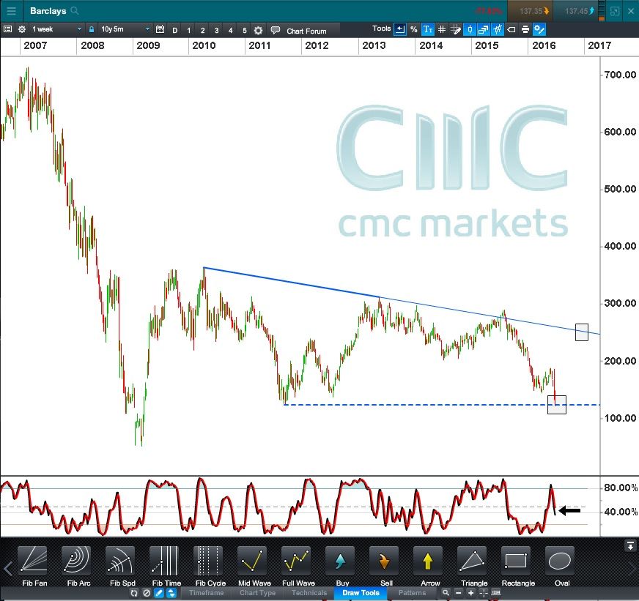Select the Fib Arc drawing tool
This screenshot has width=639, height=601.
click(78, 566)
